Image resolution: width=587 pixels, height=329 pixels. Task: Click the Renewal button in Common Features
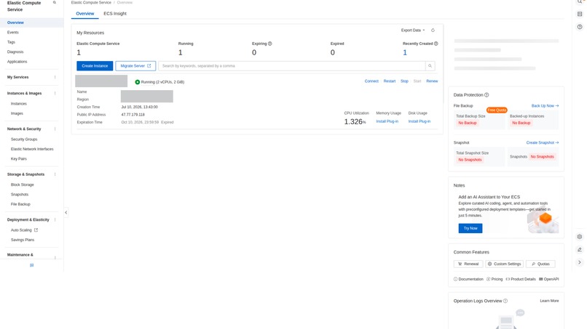click(x=468, y=264)
